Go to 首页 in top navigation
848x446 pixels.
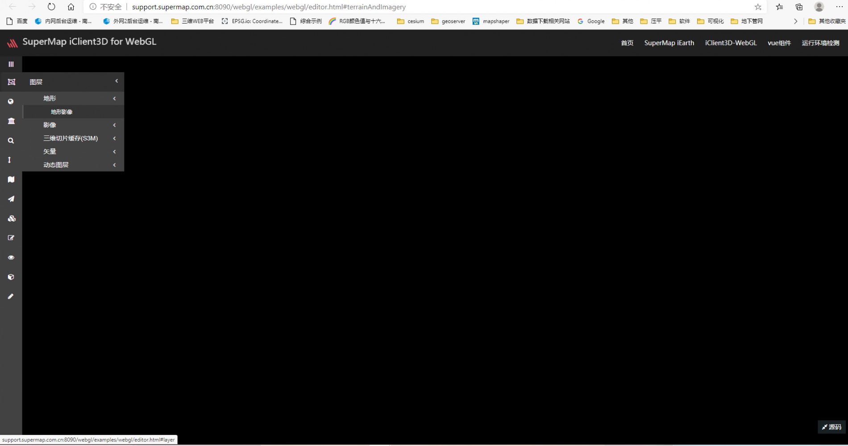pos(627,43)
